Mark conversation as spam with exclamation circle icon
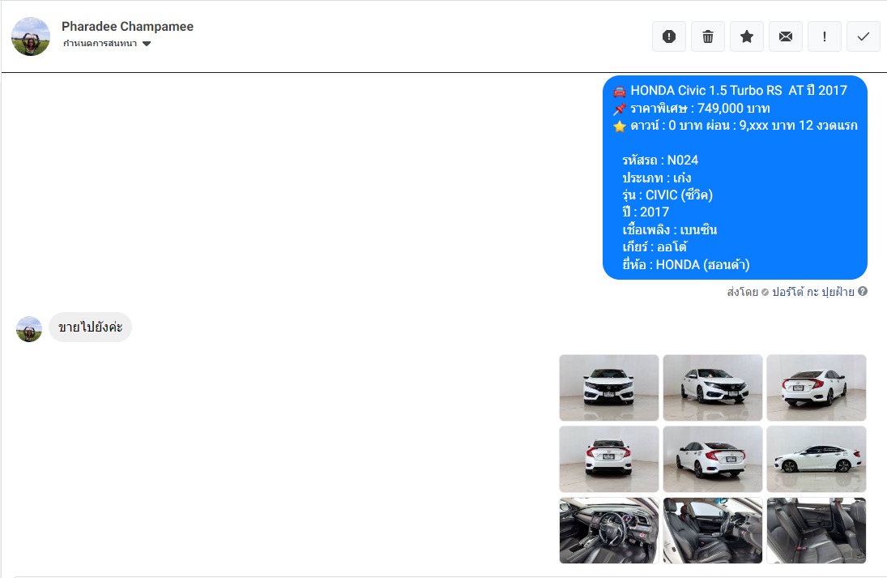Screen dimensions: 887x578 click(668, 36)
